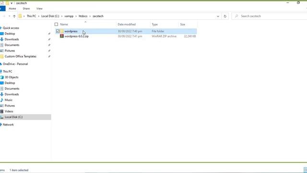Click pin icon beside pinned Documents
This screenshot has height=173, width=307.
(49, 45)
